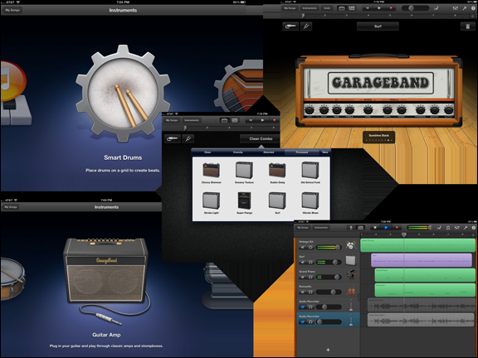Image resolution: width=478 pixels, height=358 pixels.
Task: Tap My Songs on Smart Drums screen
Action: [x=12, y=10]
